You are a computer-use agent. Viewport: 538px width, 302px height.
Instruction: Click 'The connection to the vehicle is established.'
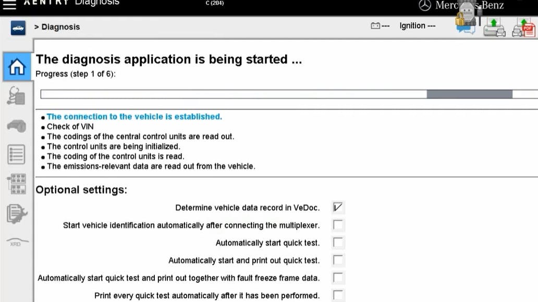pyautogui.click(x=134, y=117)
